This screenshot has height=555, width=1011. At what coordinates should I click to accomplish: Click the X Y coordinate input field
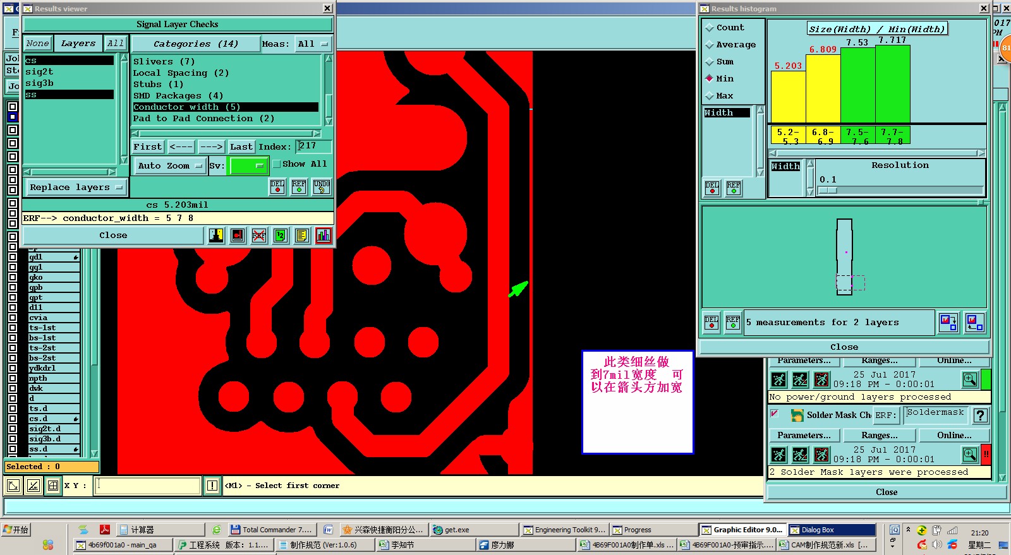[147, 486]
